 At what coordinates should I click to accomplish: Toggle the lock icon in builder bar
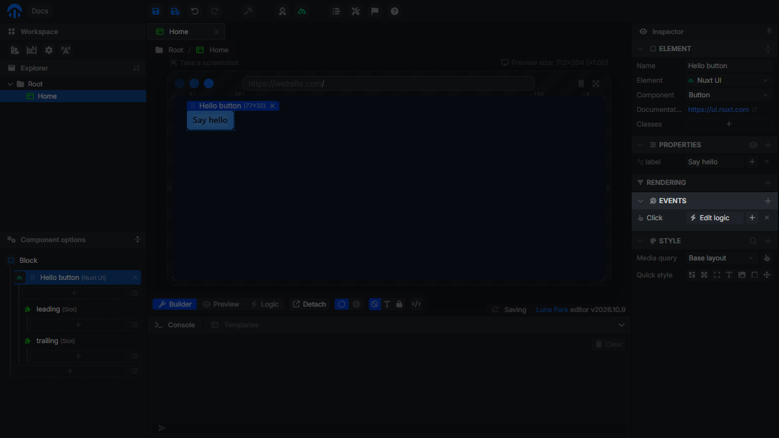[x=399, y=304]
